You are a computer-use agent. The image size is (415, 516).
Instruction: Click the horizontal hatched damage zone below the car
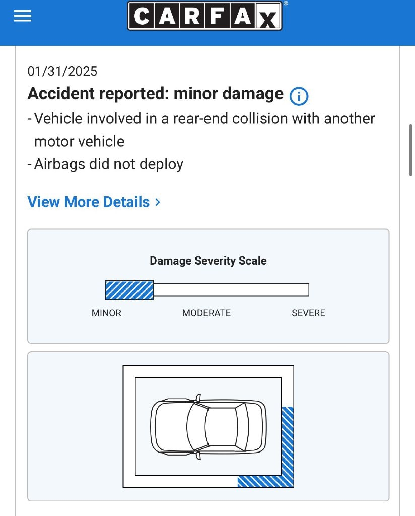[259, 481]
